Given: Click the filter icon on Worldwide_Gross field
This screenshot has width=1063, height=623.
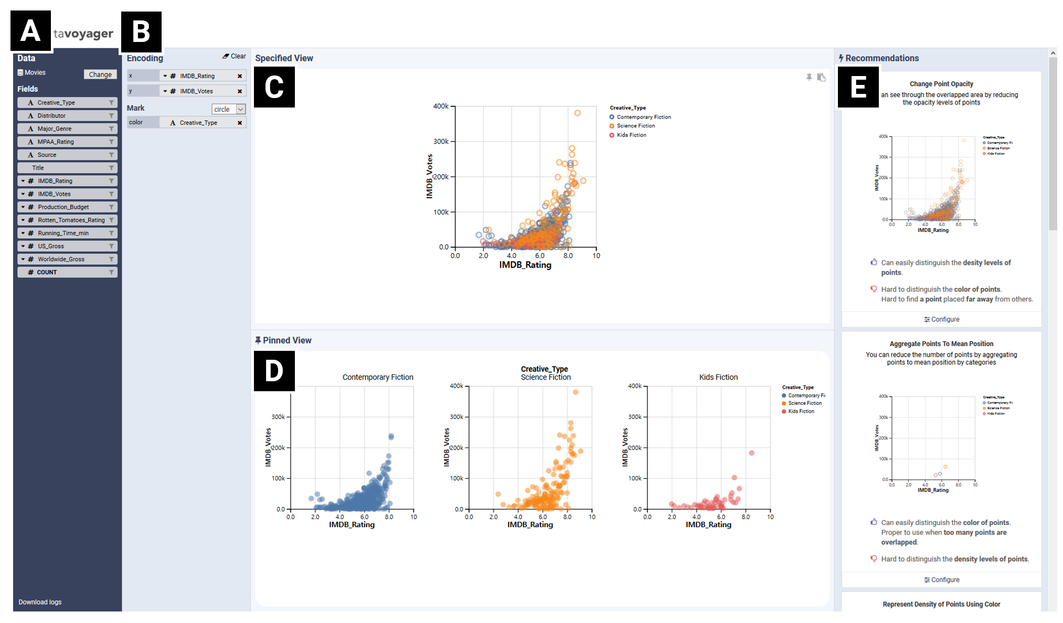Looking at the screenshot, I should click(111, 260).
